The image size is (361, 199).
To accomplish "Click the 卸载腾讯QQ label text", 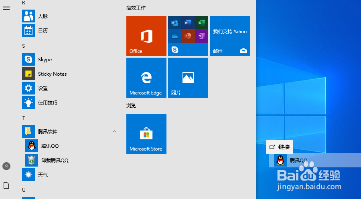I will pyautogui.click(x=55, y=161).
